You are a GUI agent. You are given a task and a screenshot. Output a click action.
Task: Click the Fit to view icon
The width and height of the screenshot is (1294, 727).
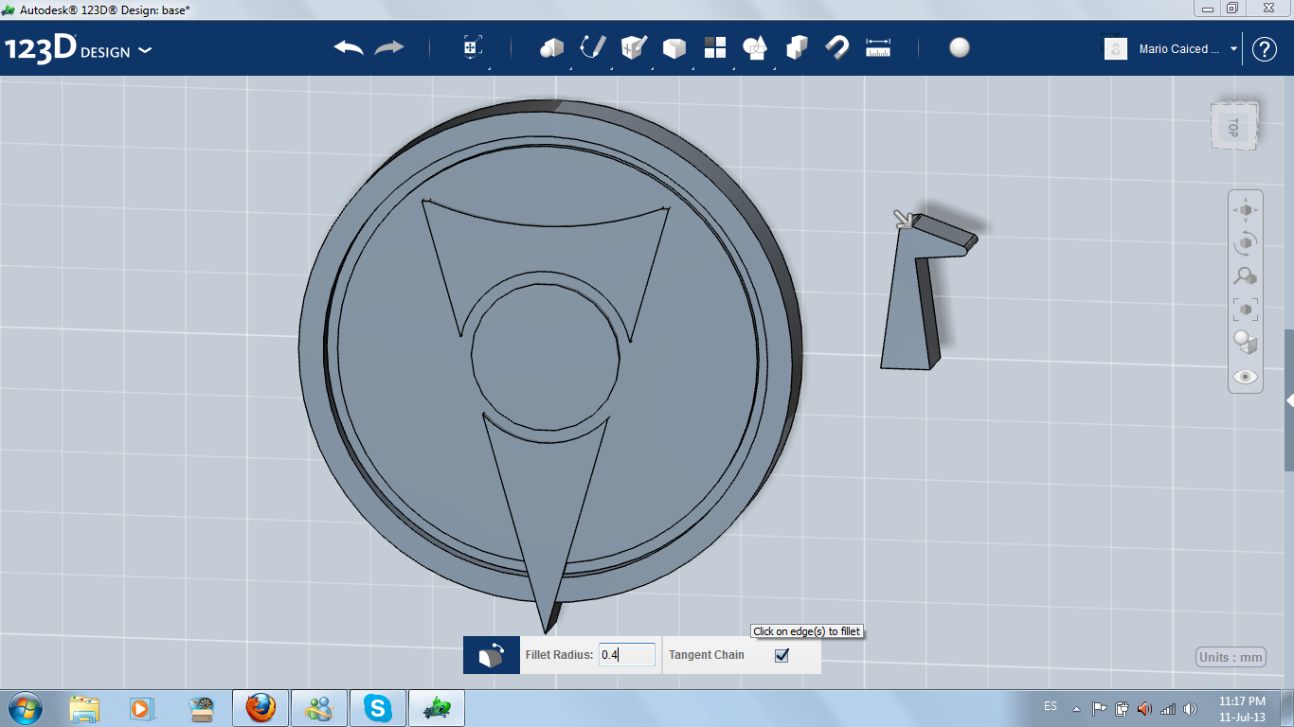coord(1246,309)
